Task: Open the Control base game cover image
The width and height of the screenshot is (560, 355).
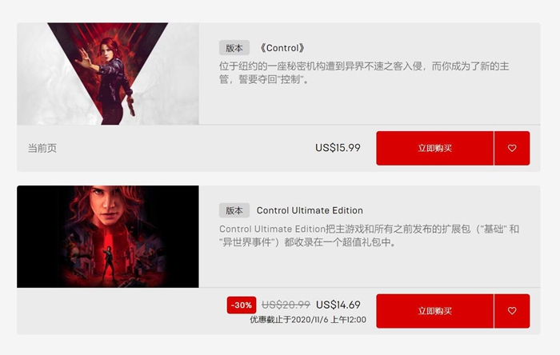Action: tap(108, 74)
